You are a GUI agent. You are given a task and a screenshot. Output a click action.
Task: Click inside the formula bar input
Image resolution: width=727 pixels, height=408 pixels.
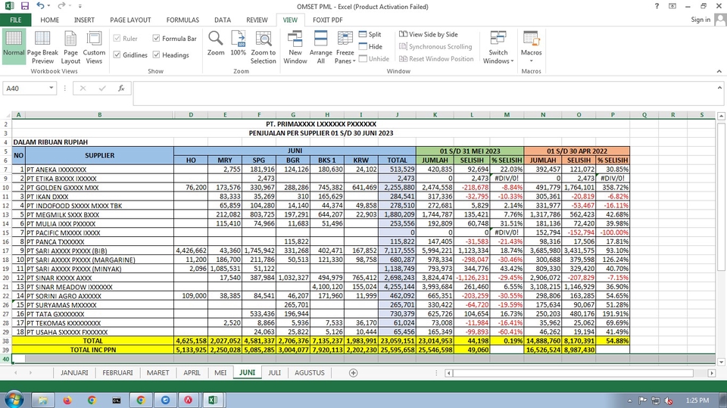click(424, 93)
